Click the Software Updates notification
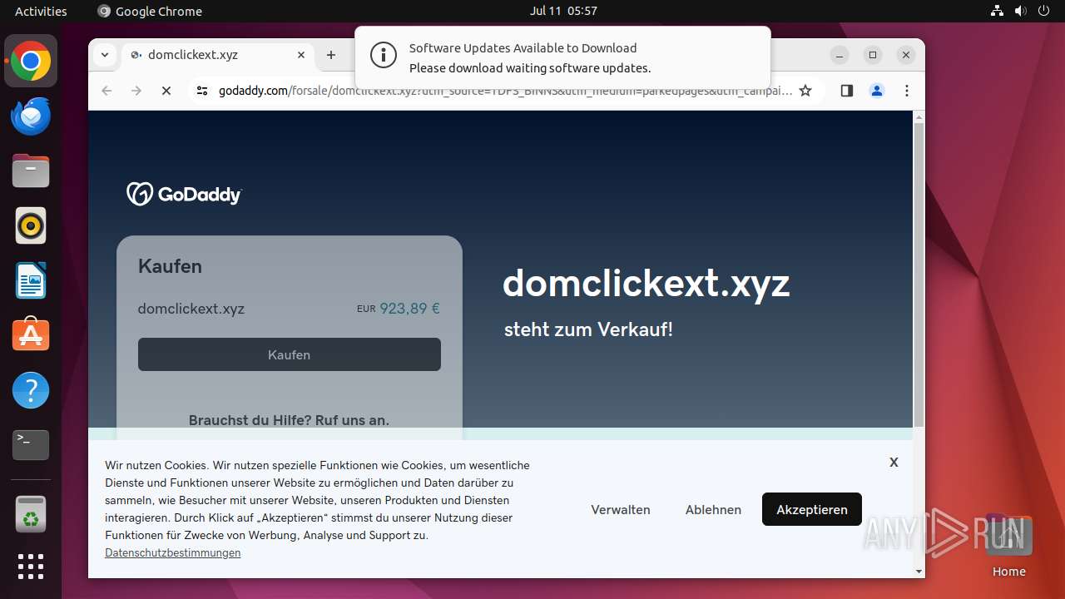 [562, 58]
